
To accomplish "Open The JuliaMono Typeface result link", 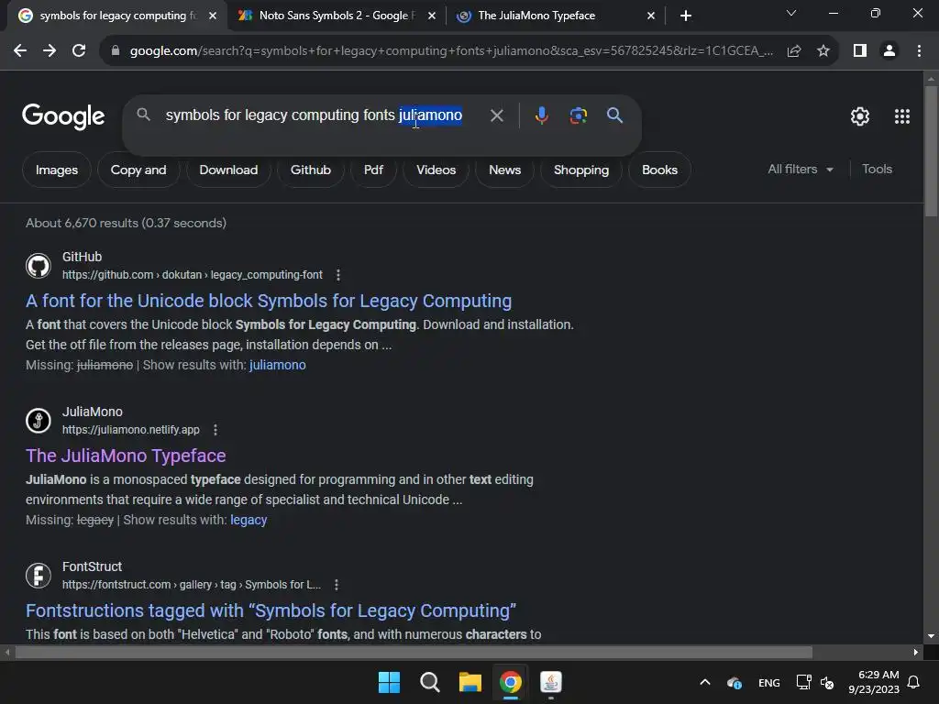I will (126, 456).
